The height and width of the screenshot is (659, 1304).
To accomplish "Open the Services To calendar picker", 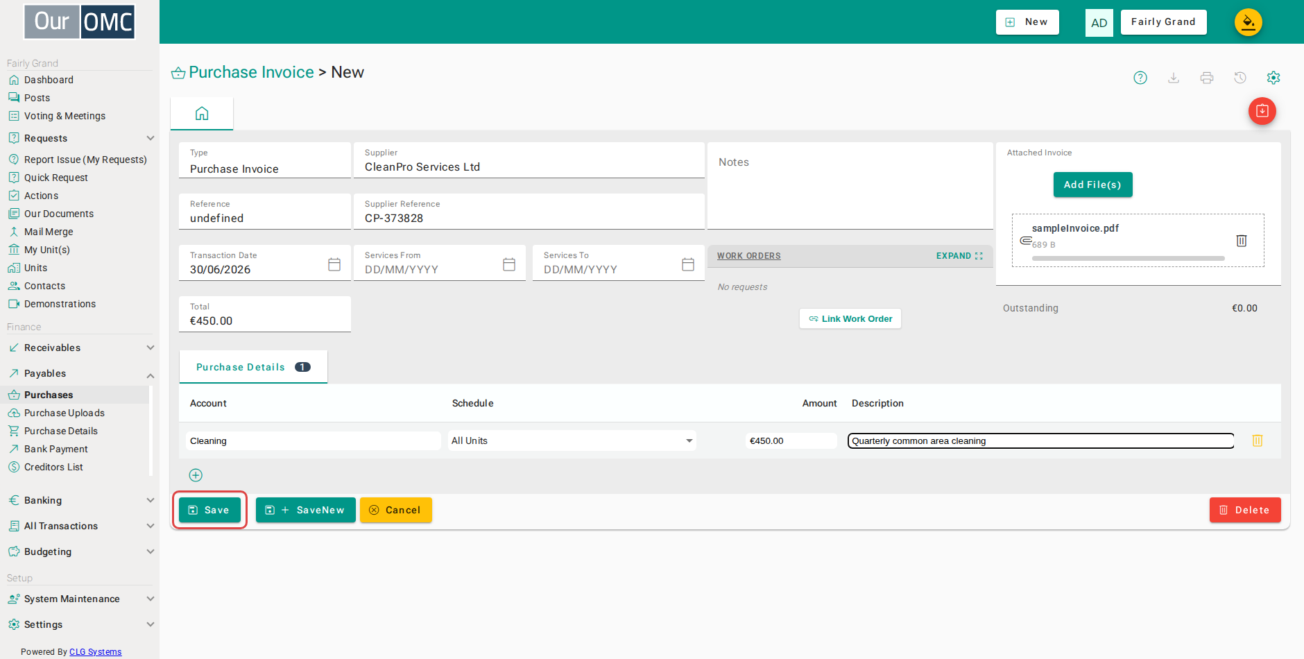I will point(688,264).
